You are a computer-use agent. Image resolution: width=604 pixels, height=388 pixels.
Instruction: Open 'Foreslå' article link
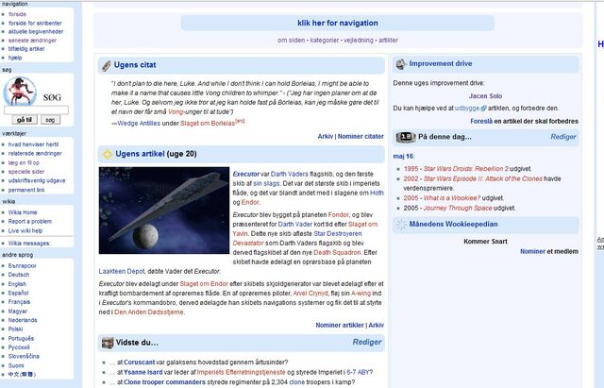click(481, 122)
